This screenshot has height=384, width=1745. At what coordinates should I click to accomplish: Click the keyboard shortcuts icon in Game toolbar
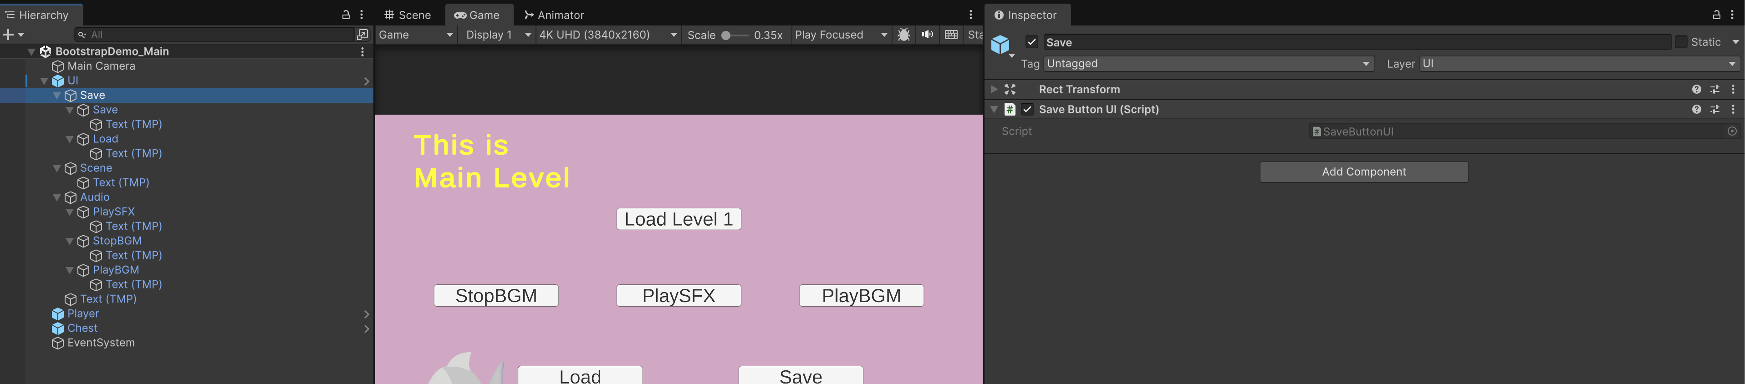950,35
